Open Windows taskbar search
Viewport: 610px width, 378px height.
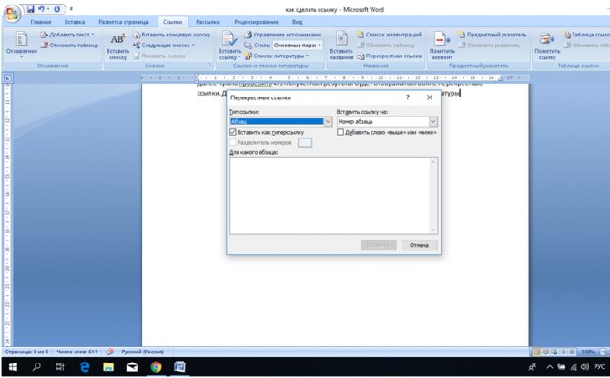(36, 367)
